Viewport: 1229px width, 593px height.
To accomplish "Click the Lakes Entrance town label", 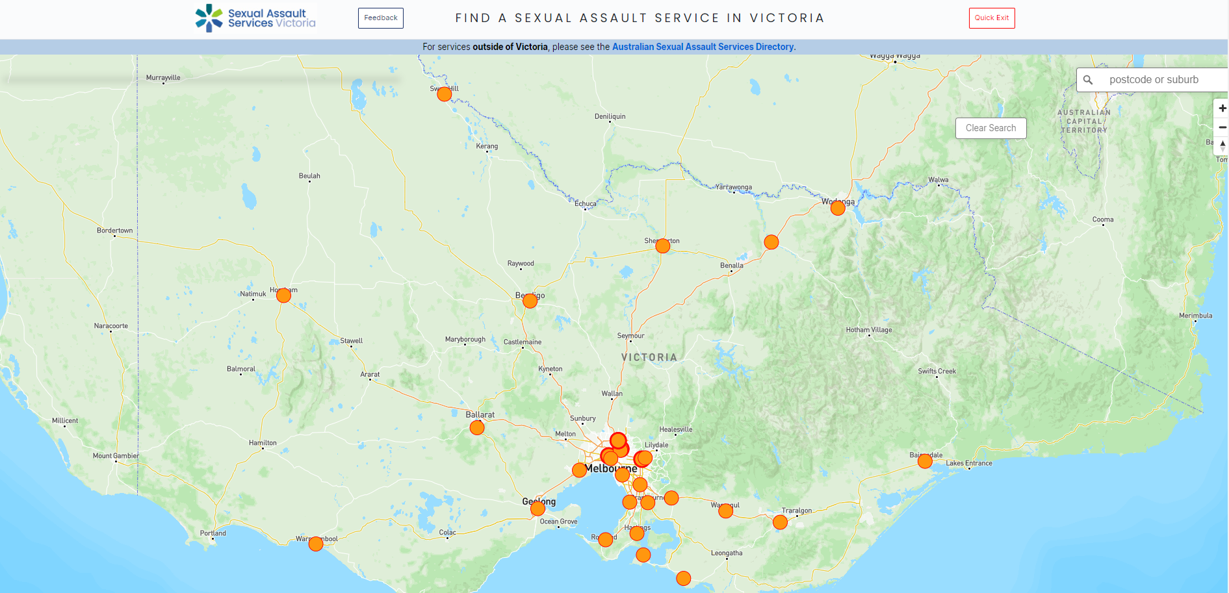I will point(969,463).
